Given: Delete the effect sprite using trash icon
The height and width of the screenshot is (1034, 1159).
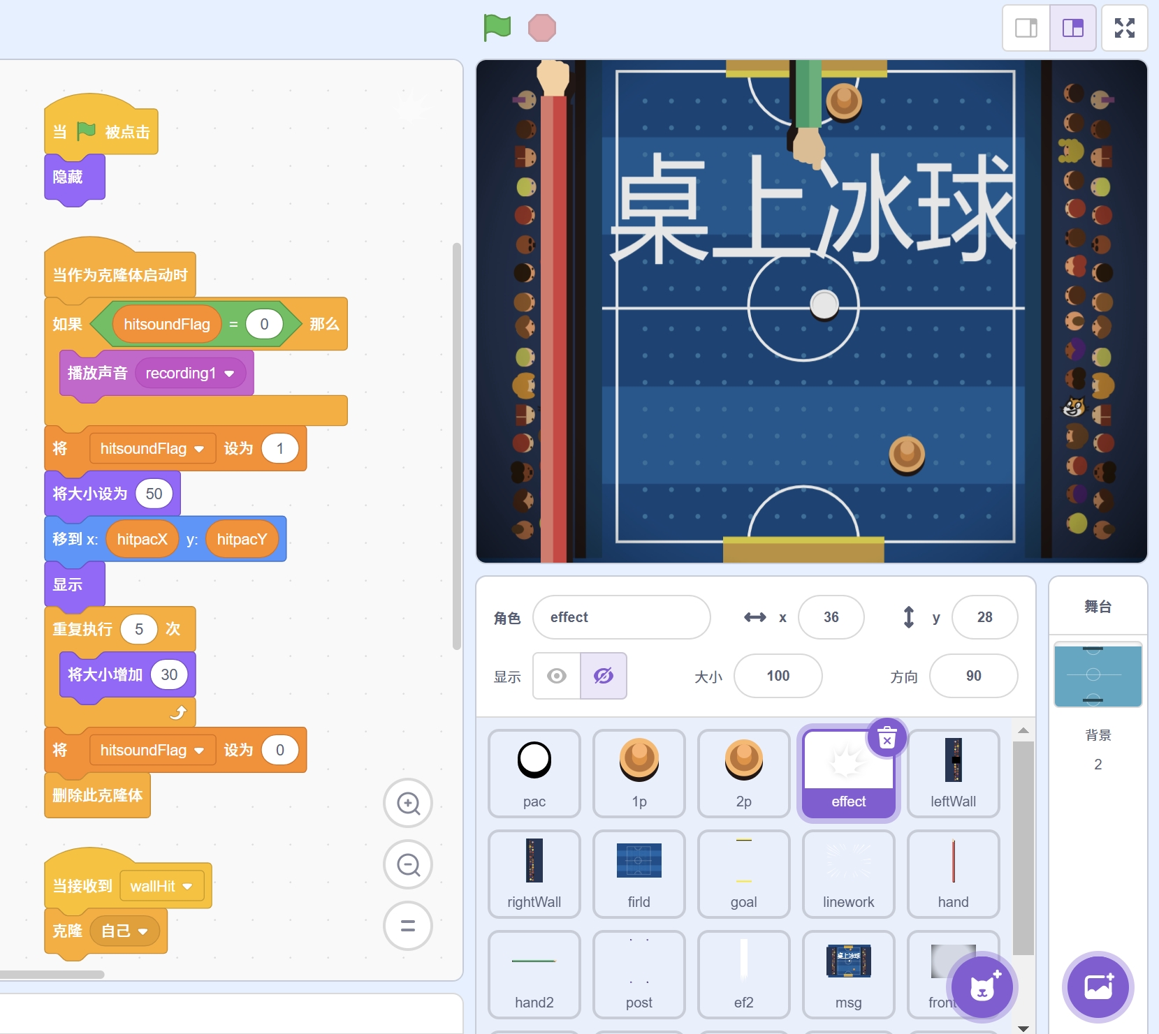Looking at the screenshot, I should [x=887, y=737].
